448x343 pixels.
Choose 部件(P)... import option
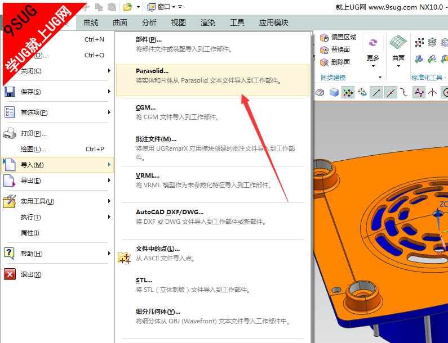click(x=212, y=44)
